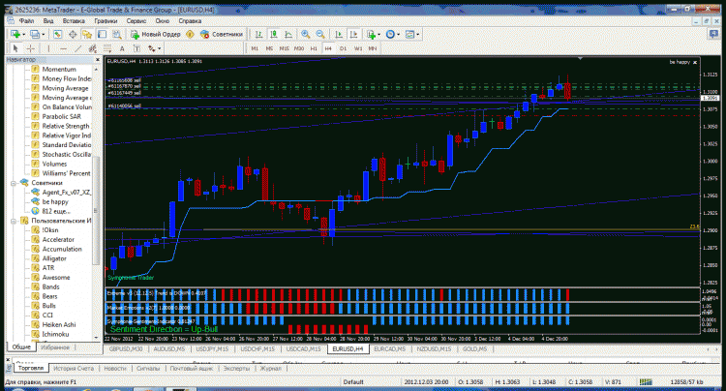Screen dimensions: 726x391
Task: Open the Profiles toolbar icon
Action: click(35, 34)
